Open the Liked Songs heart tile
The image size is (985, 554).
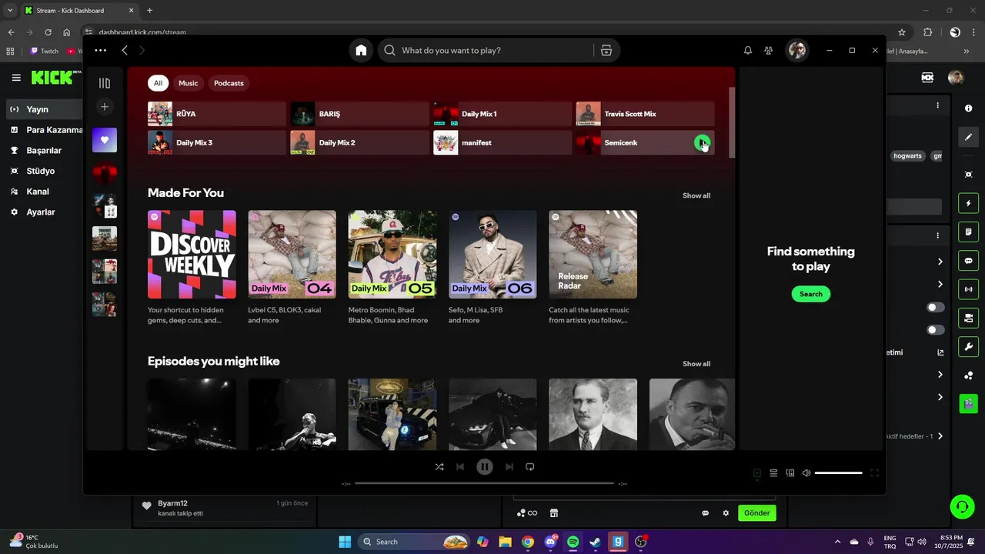[x=105, y=140]
